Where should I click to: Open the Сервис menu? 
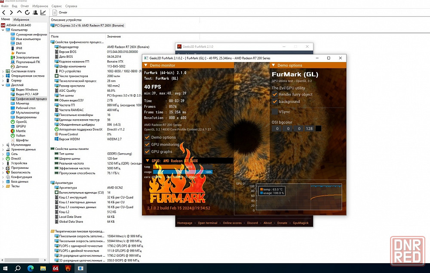[x=56, y=6]
